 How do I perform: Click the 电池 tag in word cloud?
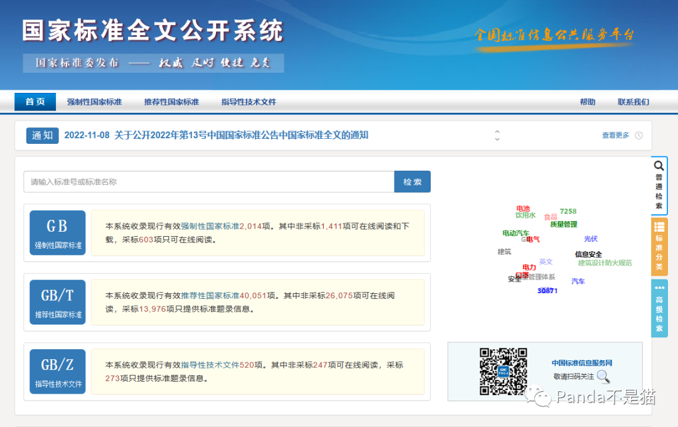(523, 208)
